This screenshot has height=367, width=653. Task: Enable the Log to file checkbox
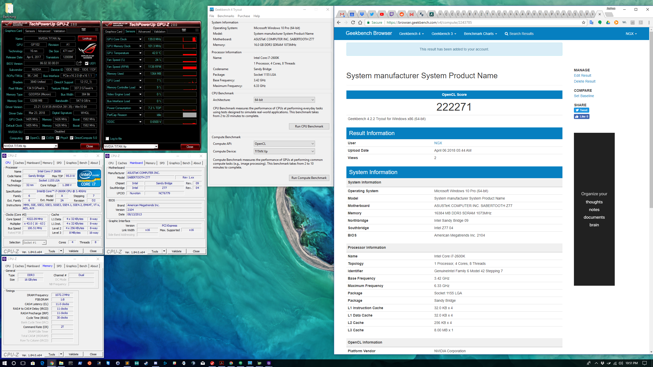pos(107,139)
